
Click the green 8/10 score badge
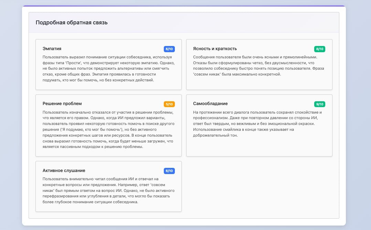pyautogui.click(x=320, y=49)
